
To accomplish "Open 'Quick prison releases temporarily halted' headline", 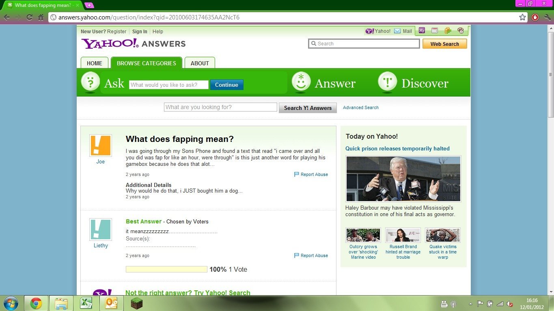I will tap(397, 148).
